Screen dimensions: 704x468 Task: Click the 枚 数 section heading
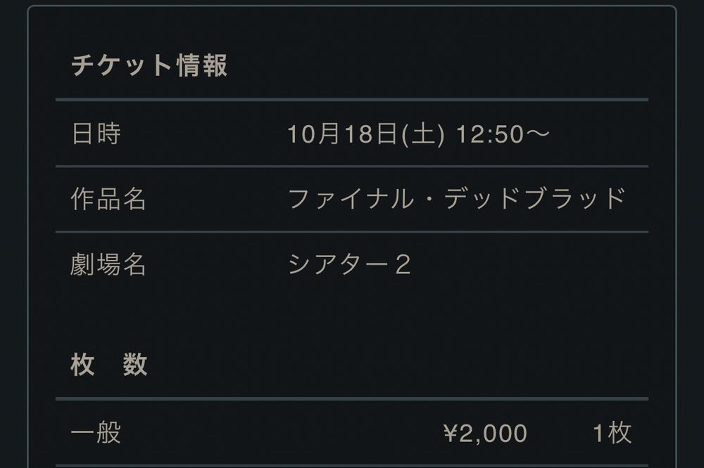109,365
